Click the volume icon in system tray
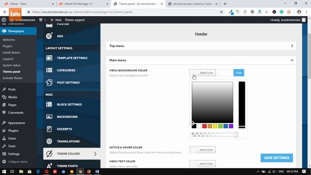Viewport: 311px width, 175px height. tap(274, 172)
